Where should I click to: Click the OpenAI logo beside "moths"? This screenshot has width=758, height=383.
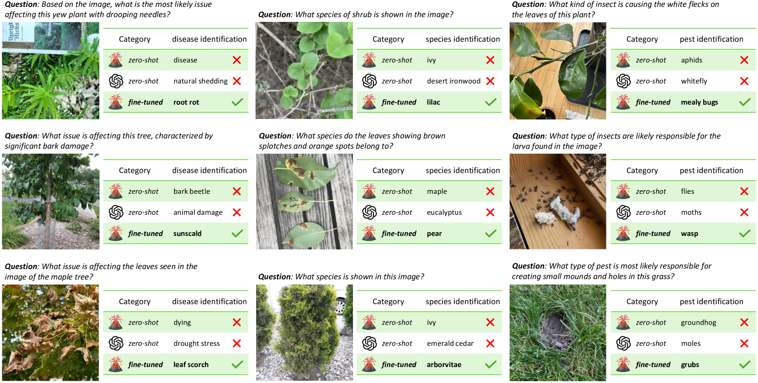(x=623, y=212)
